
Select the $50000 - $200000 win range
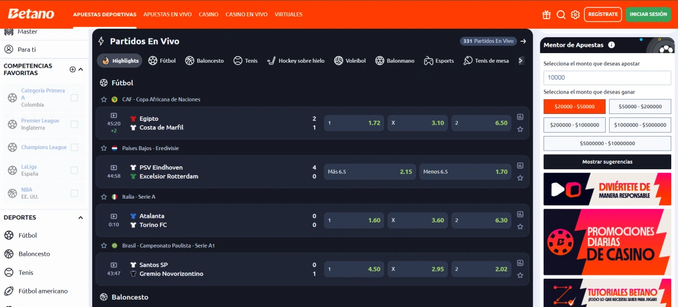[x=640, y=107]
